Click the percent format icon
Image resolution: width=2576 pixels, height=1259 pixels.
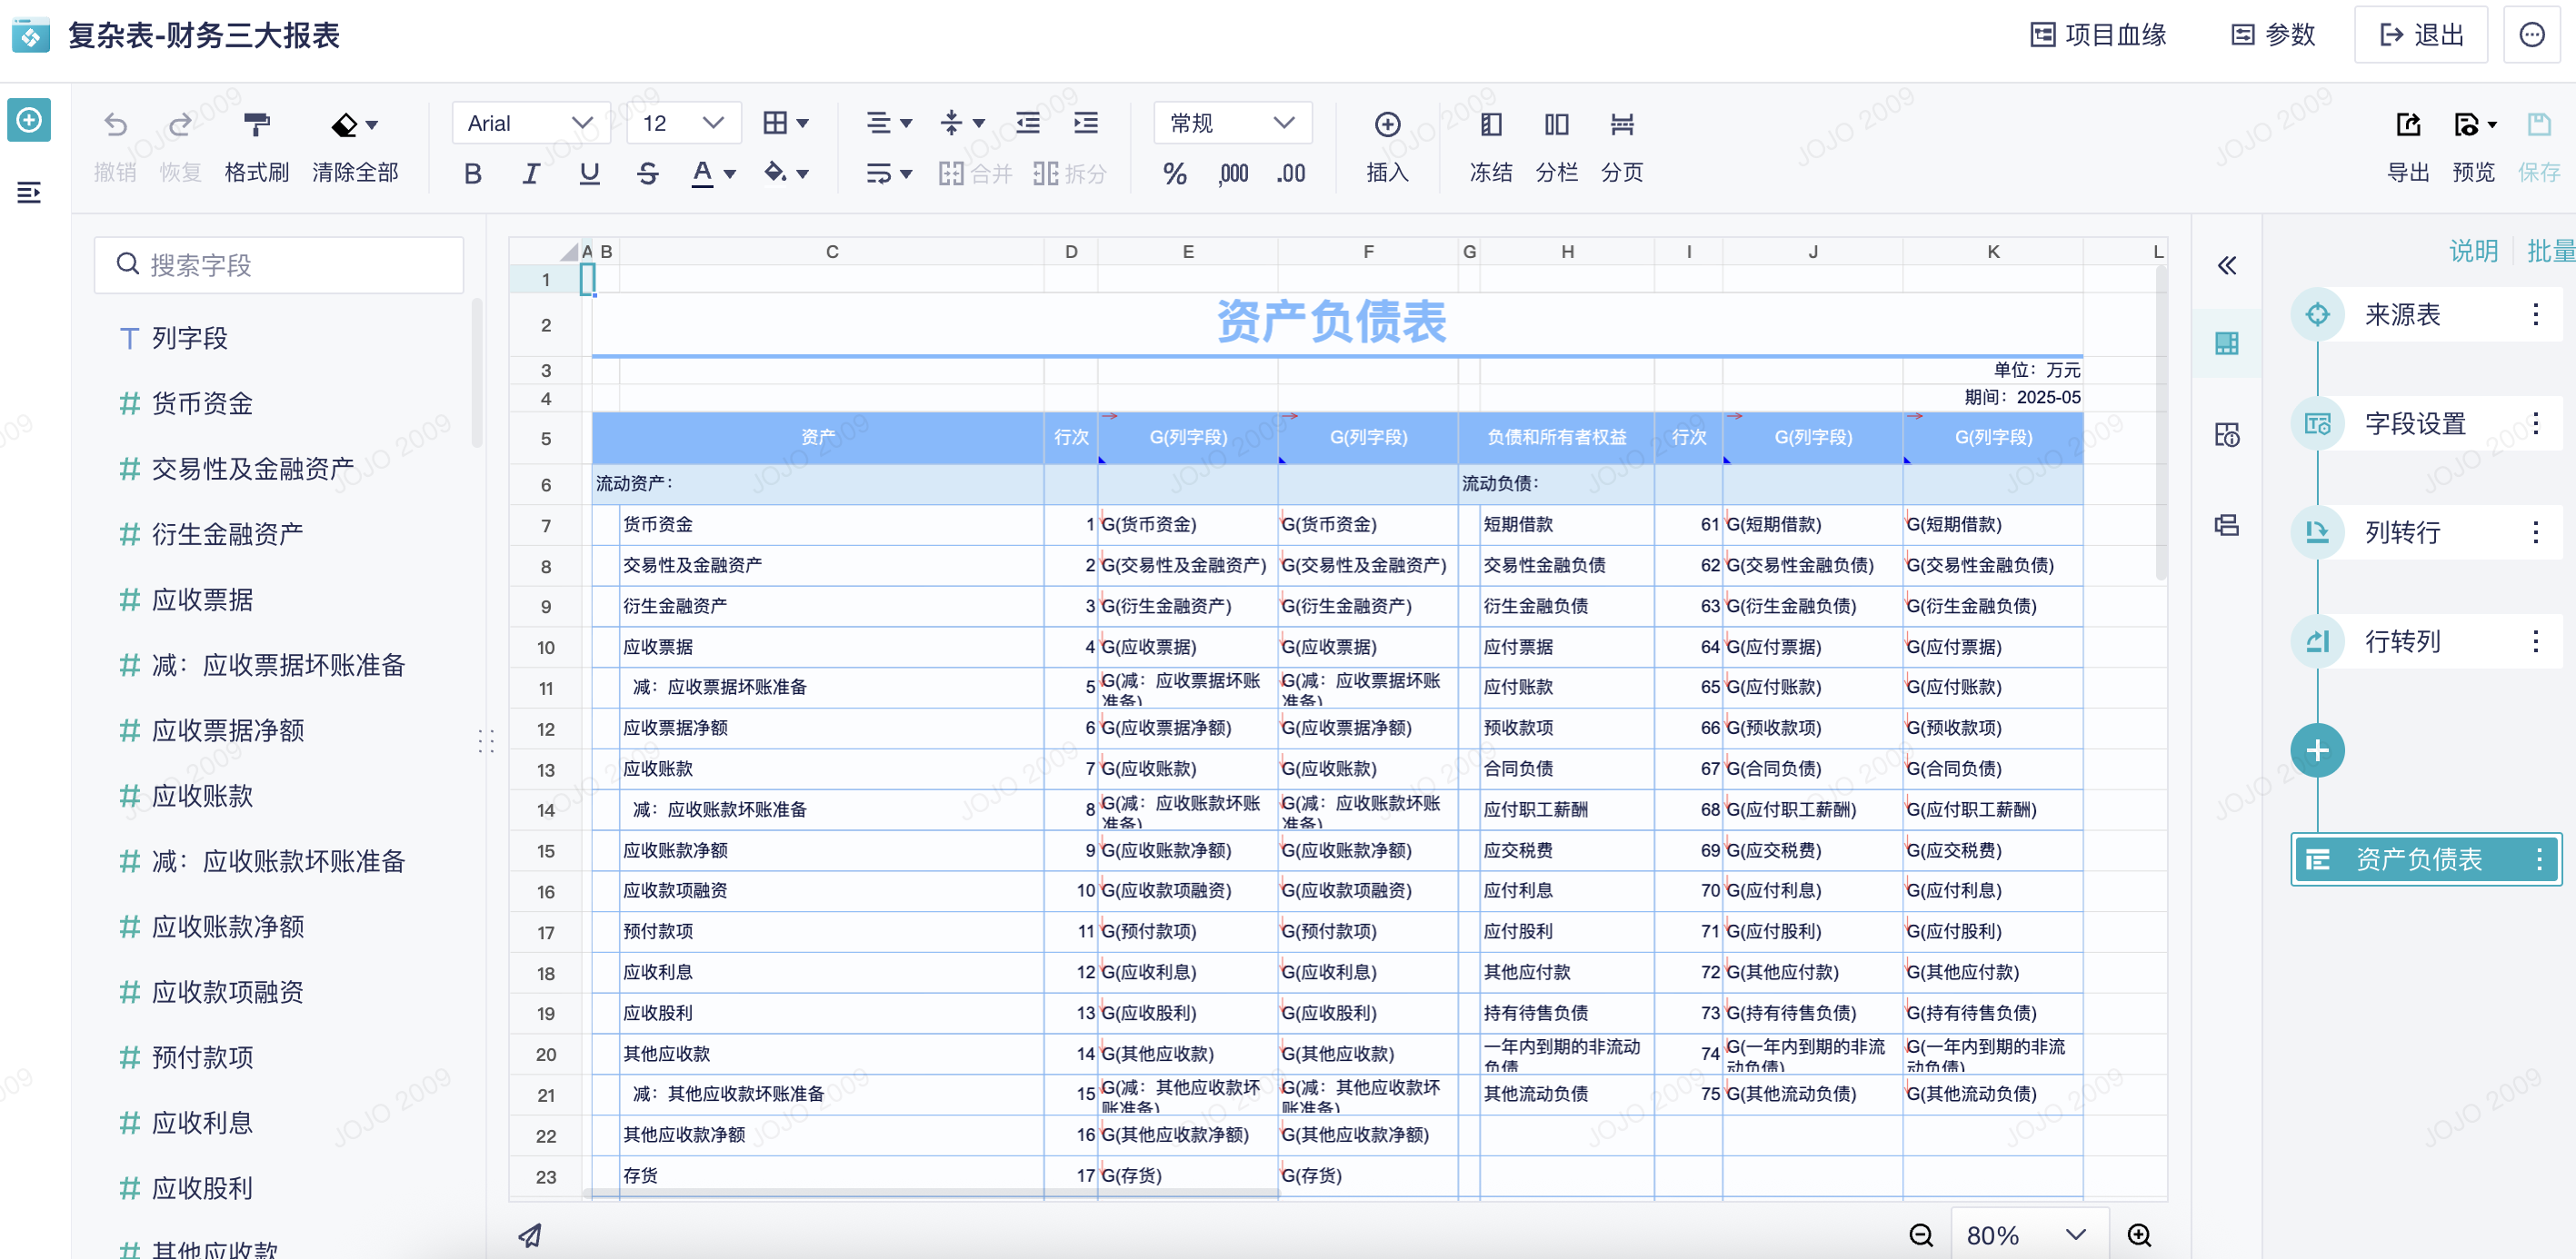(x=1174, y=173)
